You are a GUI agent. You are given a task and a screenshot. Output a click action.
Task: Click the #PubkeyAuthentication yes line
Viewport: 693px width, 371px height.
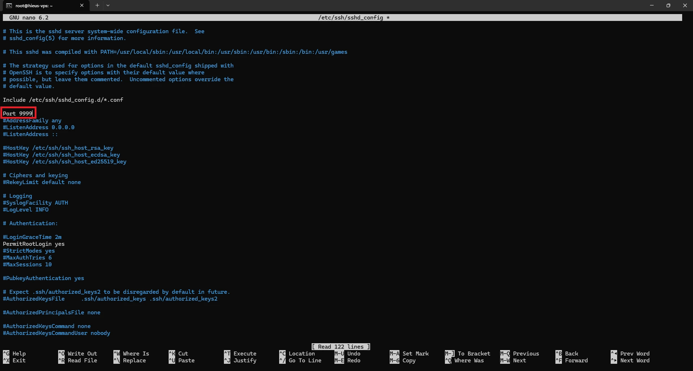[x=43, y=278]
